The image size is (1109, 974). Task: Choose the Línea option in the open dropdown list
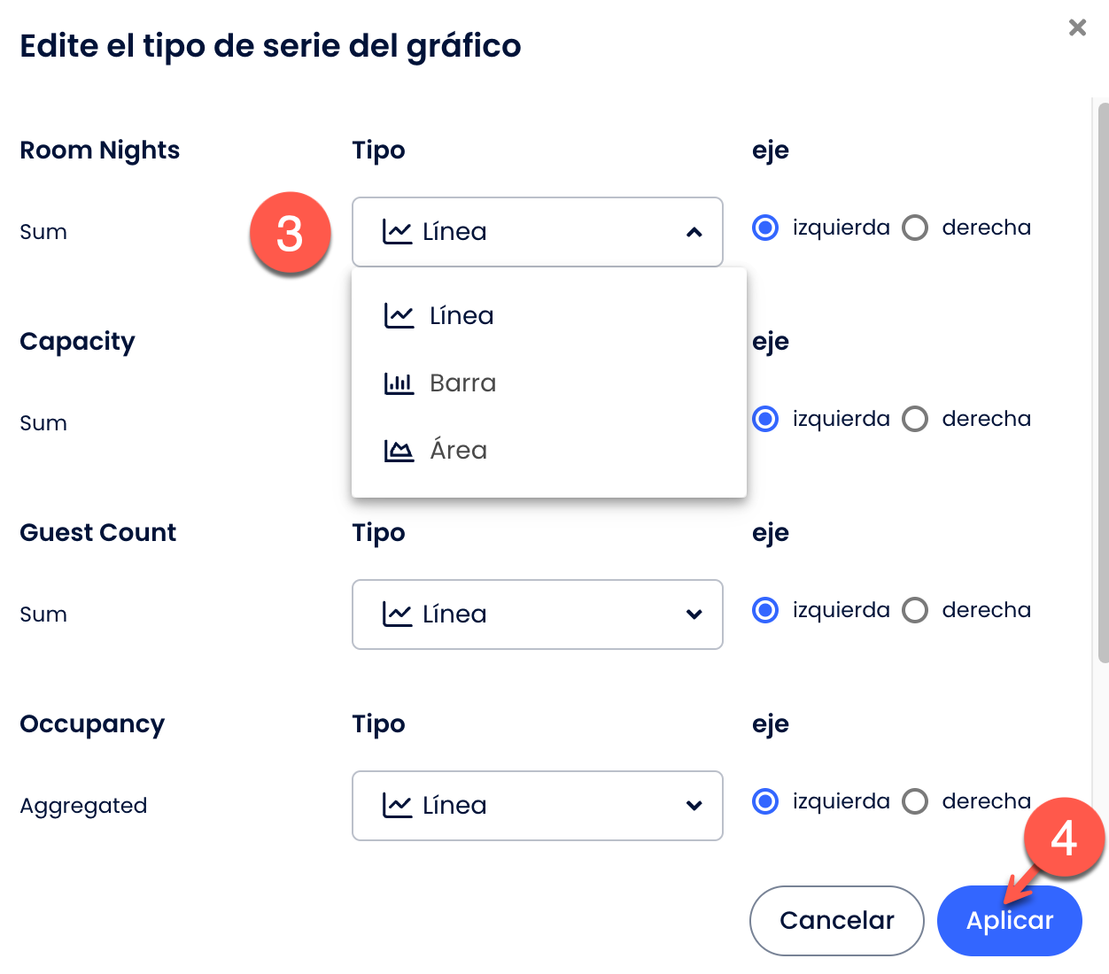click(549, 315)
